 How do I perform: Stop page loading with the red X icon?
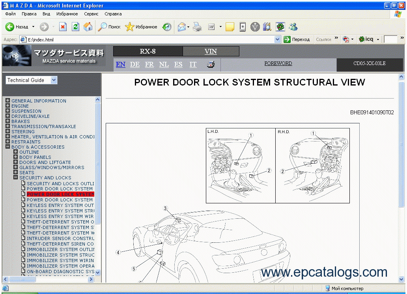(63, 27)
